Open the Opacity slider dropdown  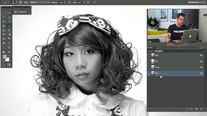(65, 2)
